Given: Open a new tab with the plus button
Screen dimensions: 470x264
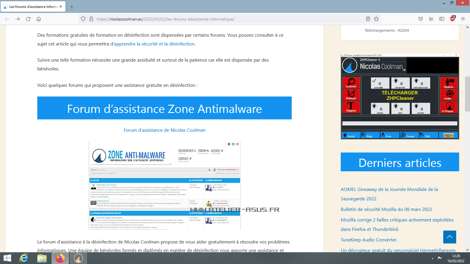Looking at the screenshot, I should pos(72,6).
